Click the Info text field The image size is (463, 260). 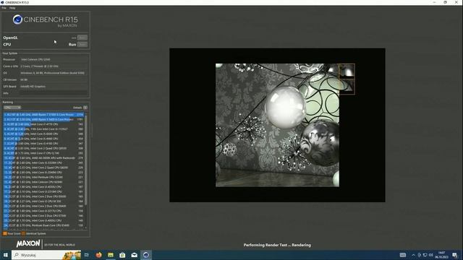54,93
